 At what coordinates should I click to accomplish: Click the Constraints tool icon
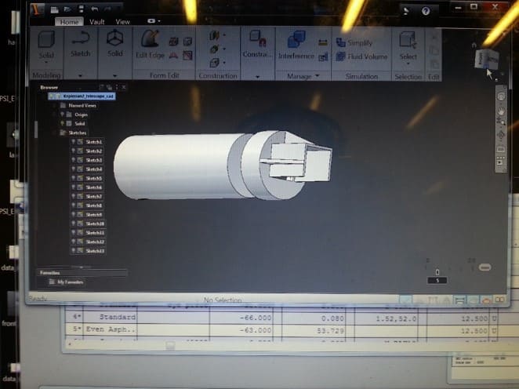256,39
